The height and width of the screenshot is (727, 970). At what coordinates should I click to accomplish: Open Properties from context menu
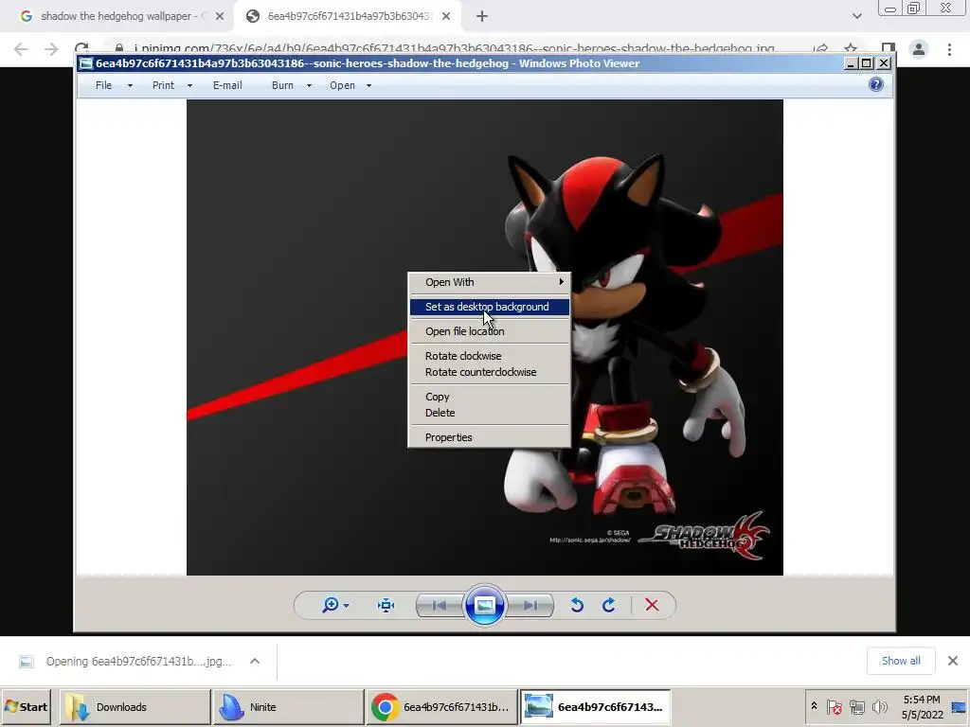[x=489, y=437]
